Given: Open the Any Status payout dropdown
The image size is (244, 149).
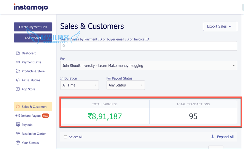Looking at the screenshot, I should (126, 85).
